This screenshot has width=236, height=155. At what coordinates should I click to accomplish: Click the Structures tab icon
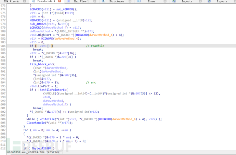[x=104, y=1]
